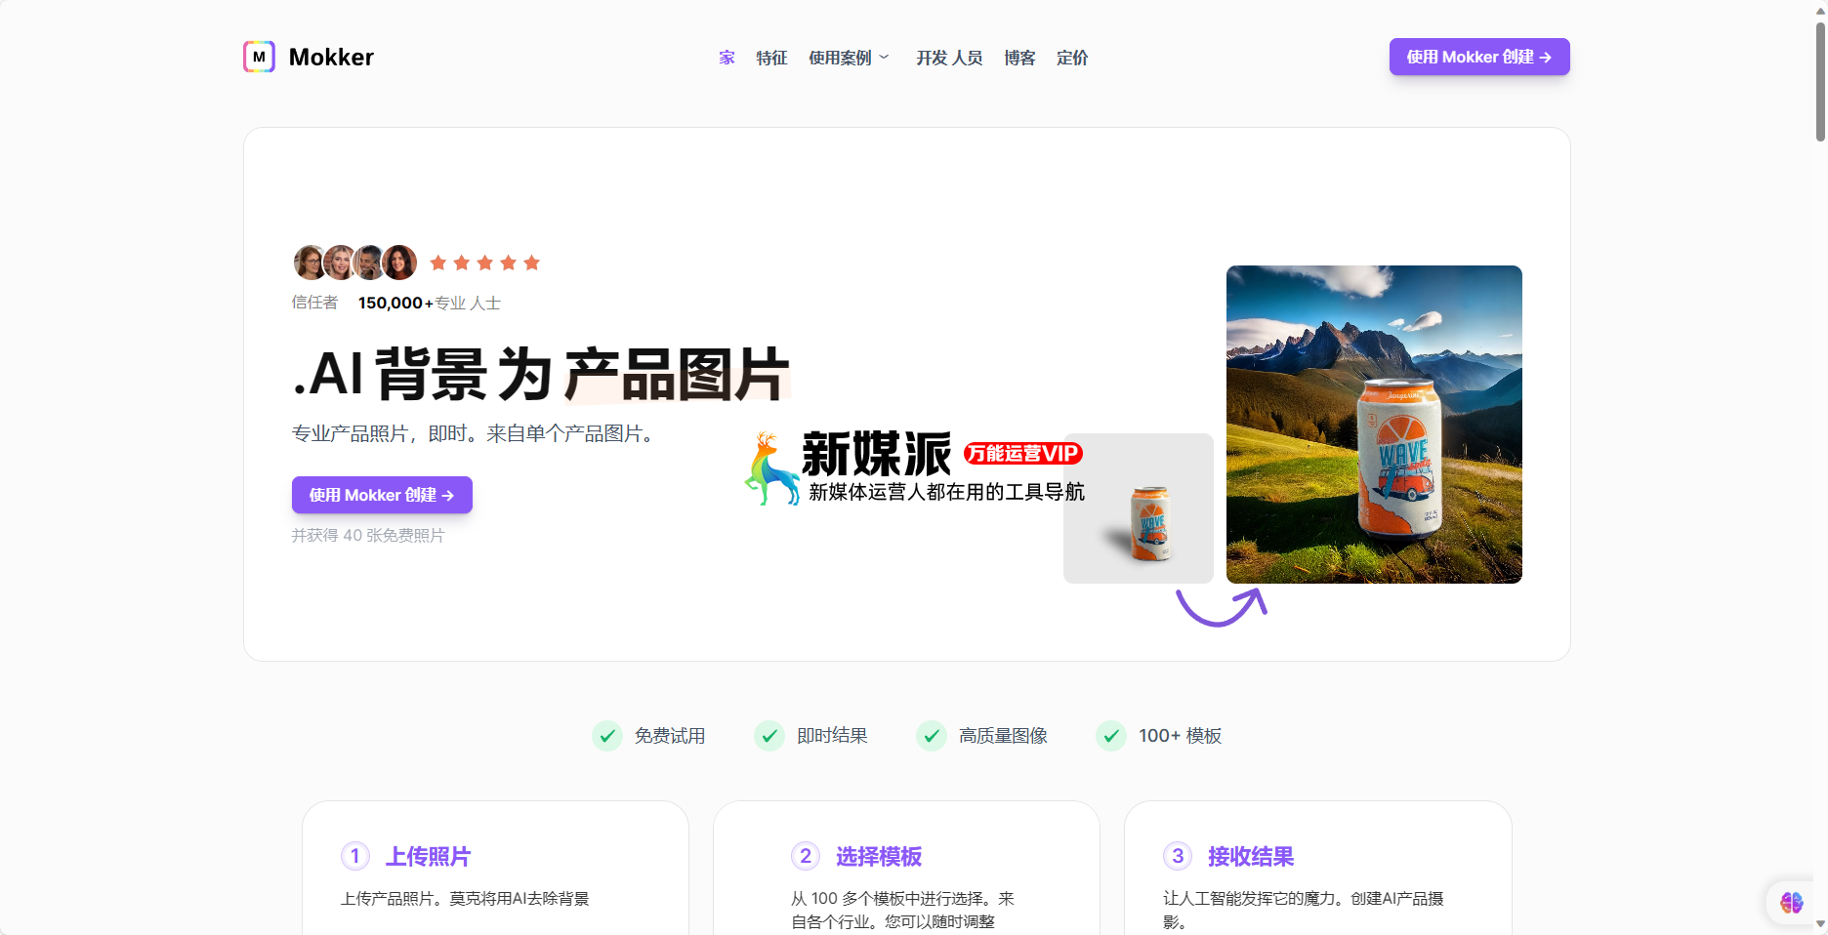Click the user avatars group
Viewport: 1828px width, 935px height.
(x=355, y=263)
